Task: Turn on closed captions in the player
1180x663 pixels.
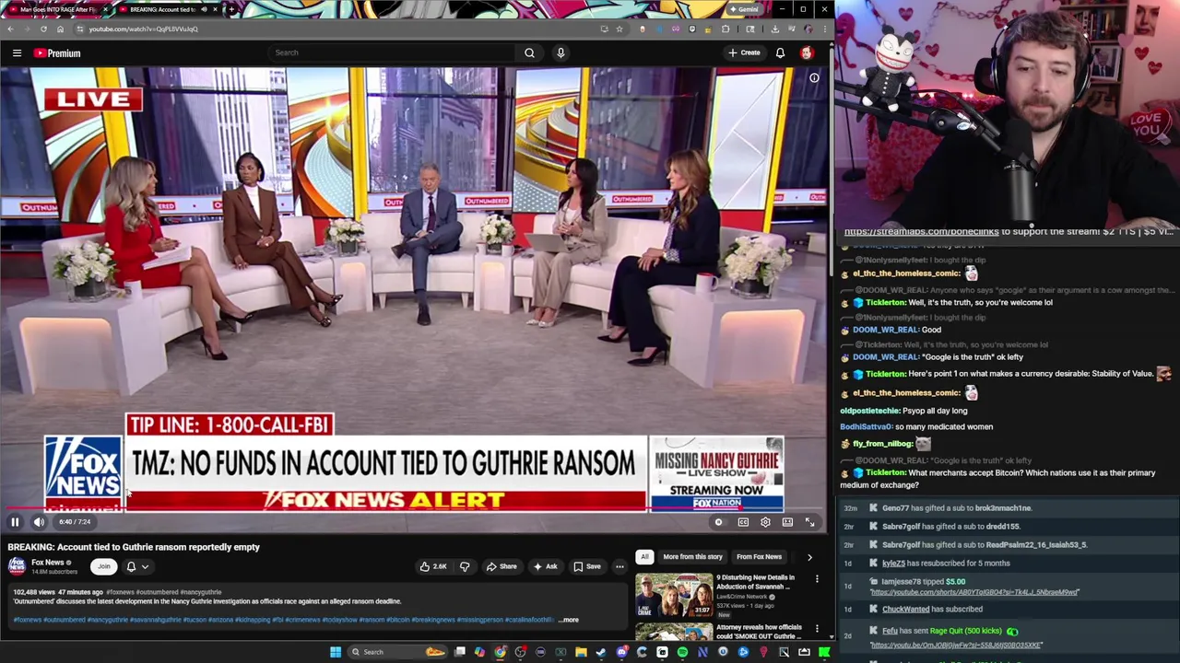Action: point(743,522)
